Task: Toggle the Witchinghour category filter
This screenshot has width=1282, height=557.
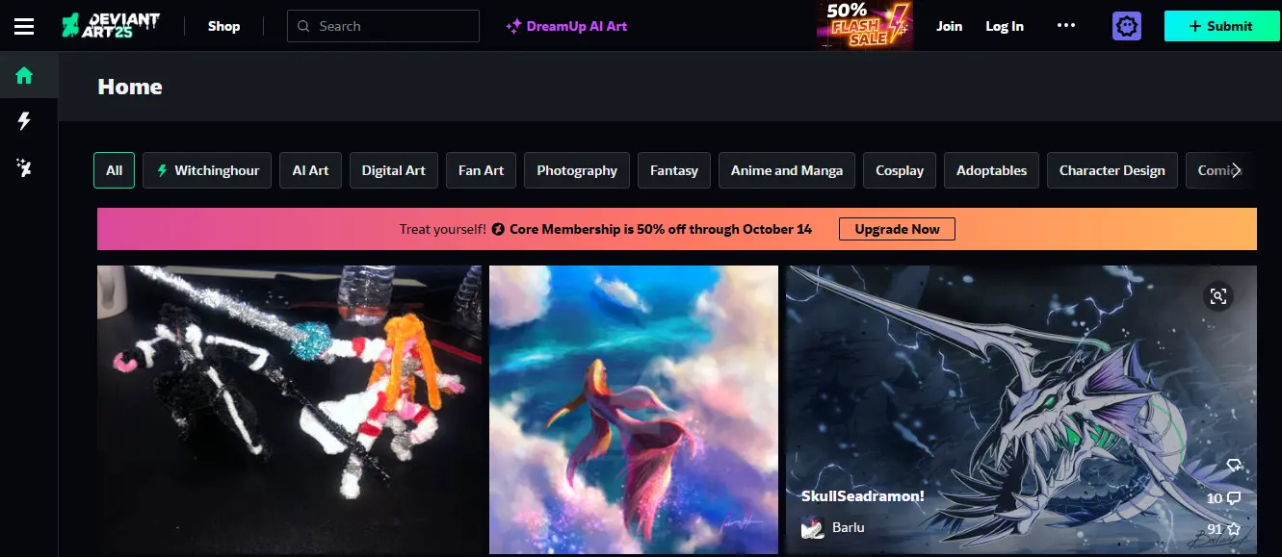Action: 207,170
